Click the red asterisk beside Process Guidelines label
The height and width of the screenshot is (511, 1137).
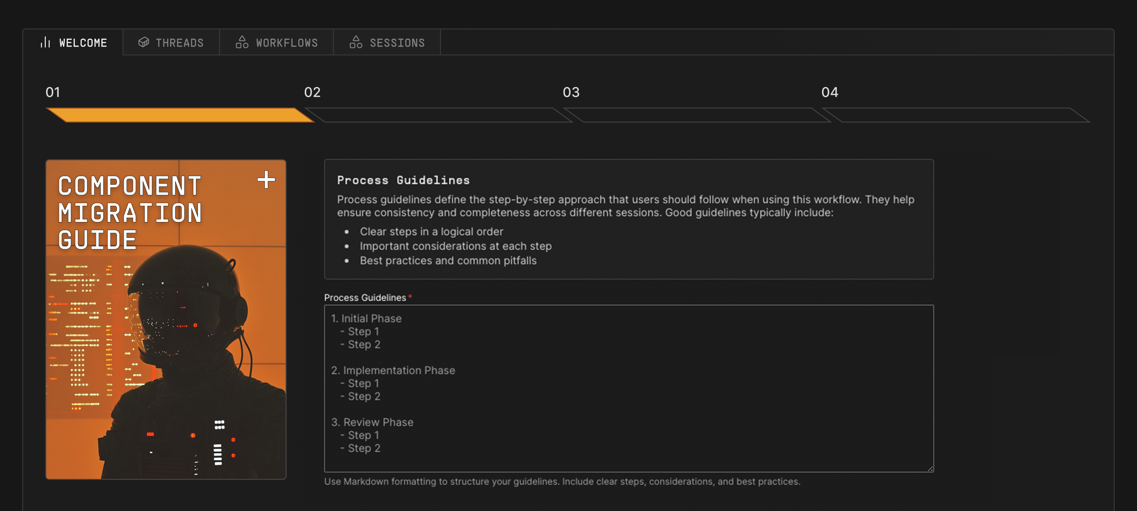410,296
